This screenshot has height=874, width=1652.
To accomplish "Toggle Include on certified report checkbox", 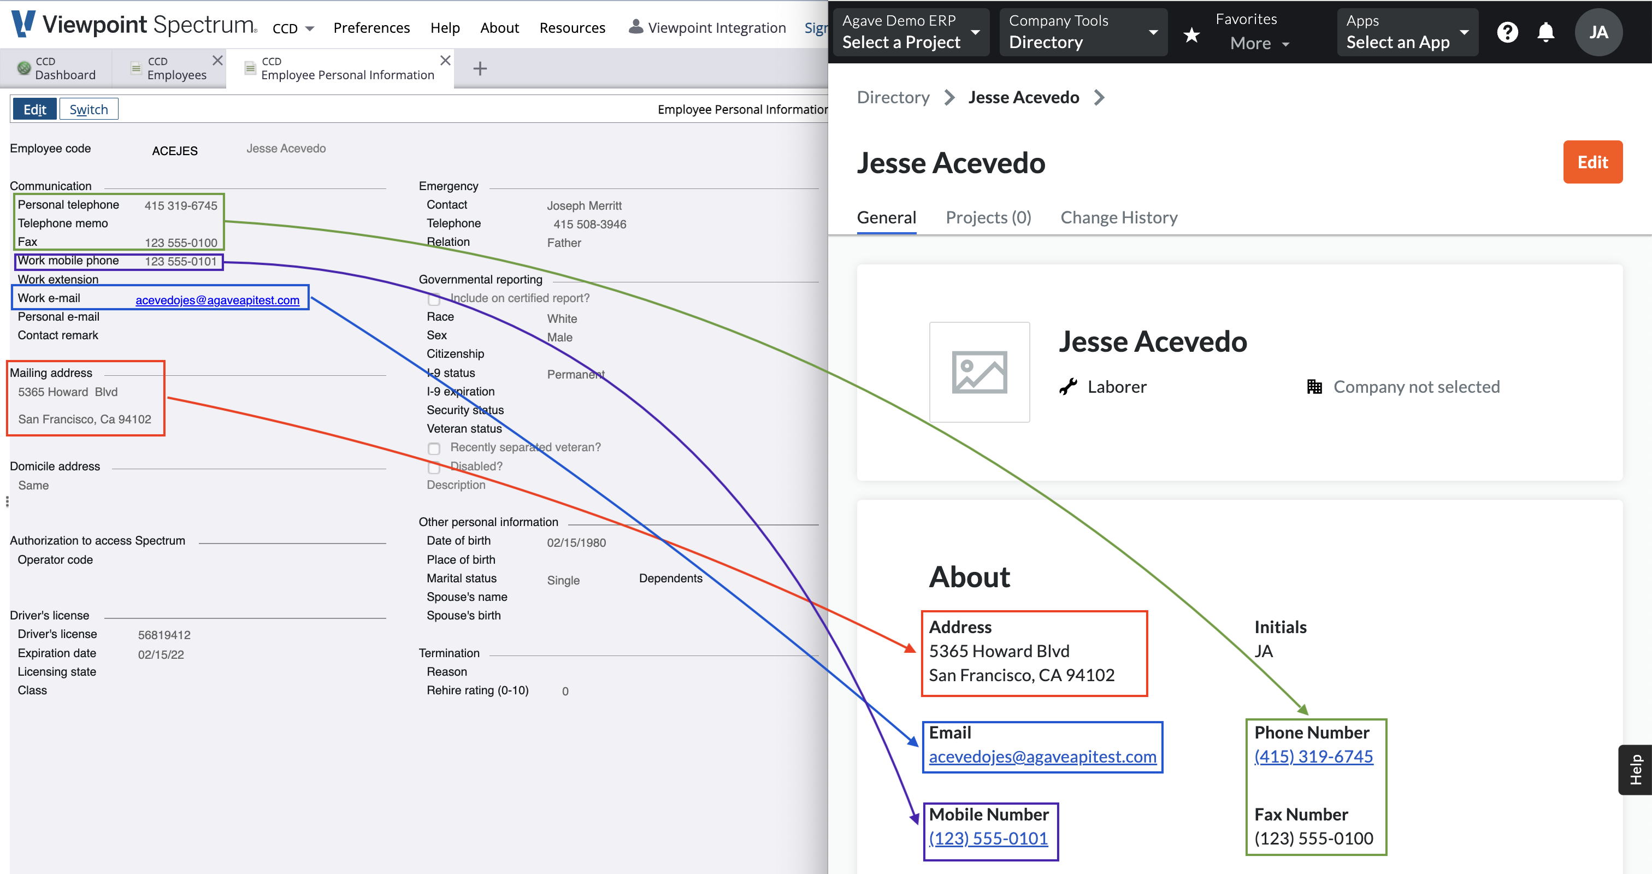I will 434,299.
